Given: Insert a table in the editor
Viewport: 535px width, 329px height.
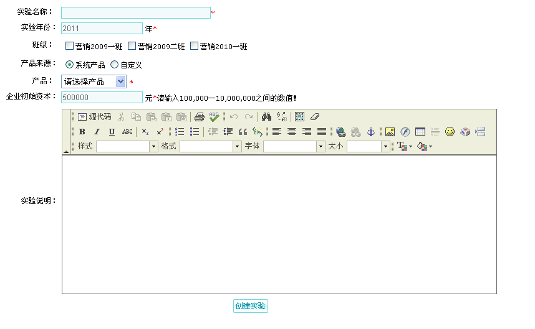Looking at the screenshot, I should [420, 132].
